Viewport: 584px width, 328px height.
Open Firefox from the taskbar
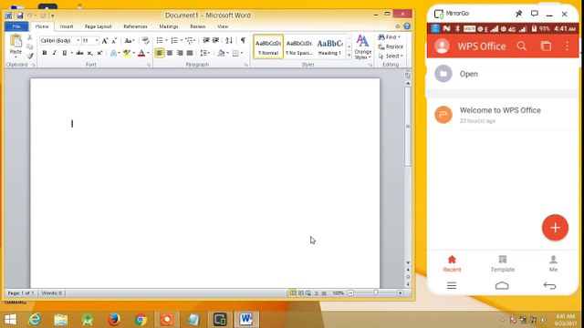114,319
